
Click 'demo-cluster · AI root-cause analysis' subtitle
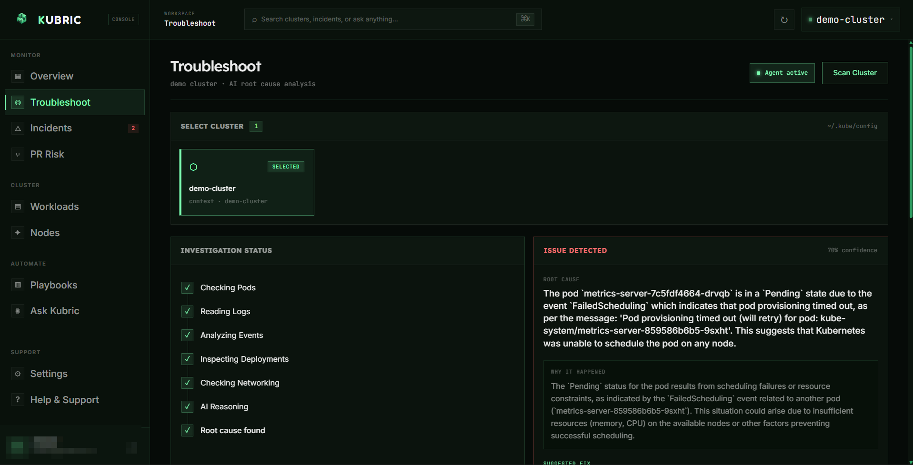tap(243, 84)
